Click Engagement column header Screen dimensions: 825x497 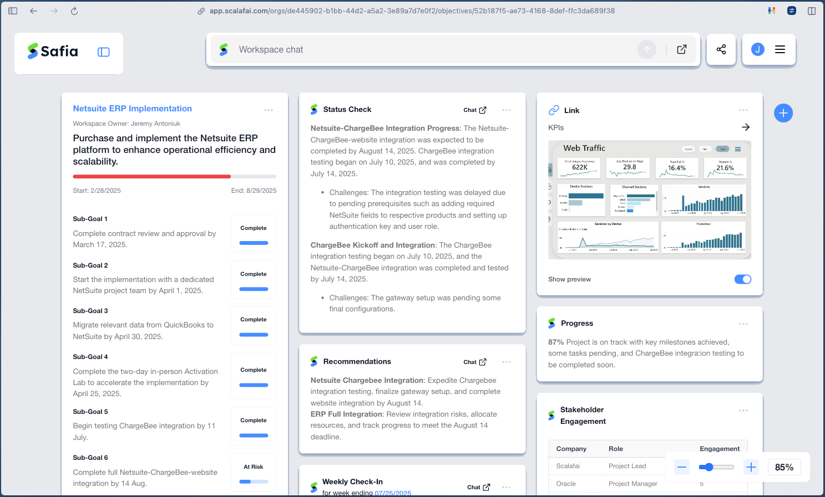coord(720,449)
